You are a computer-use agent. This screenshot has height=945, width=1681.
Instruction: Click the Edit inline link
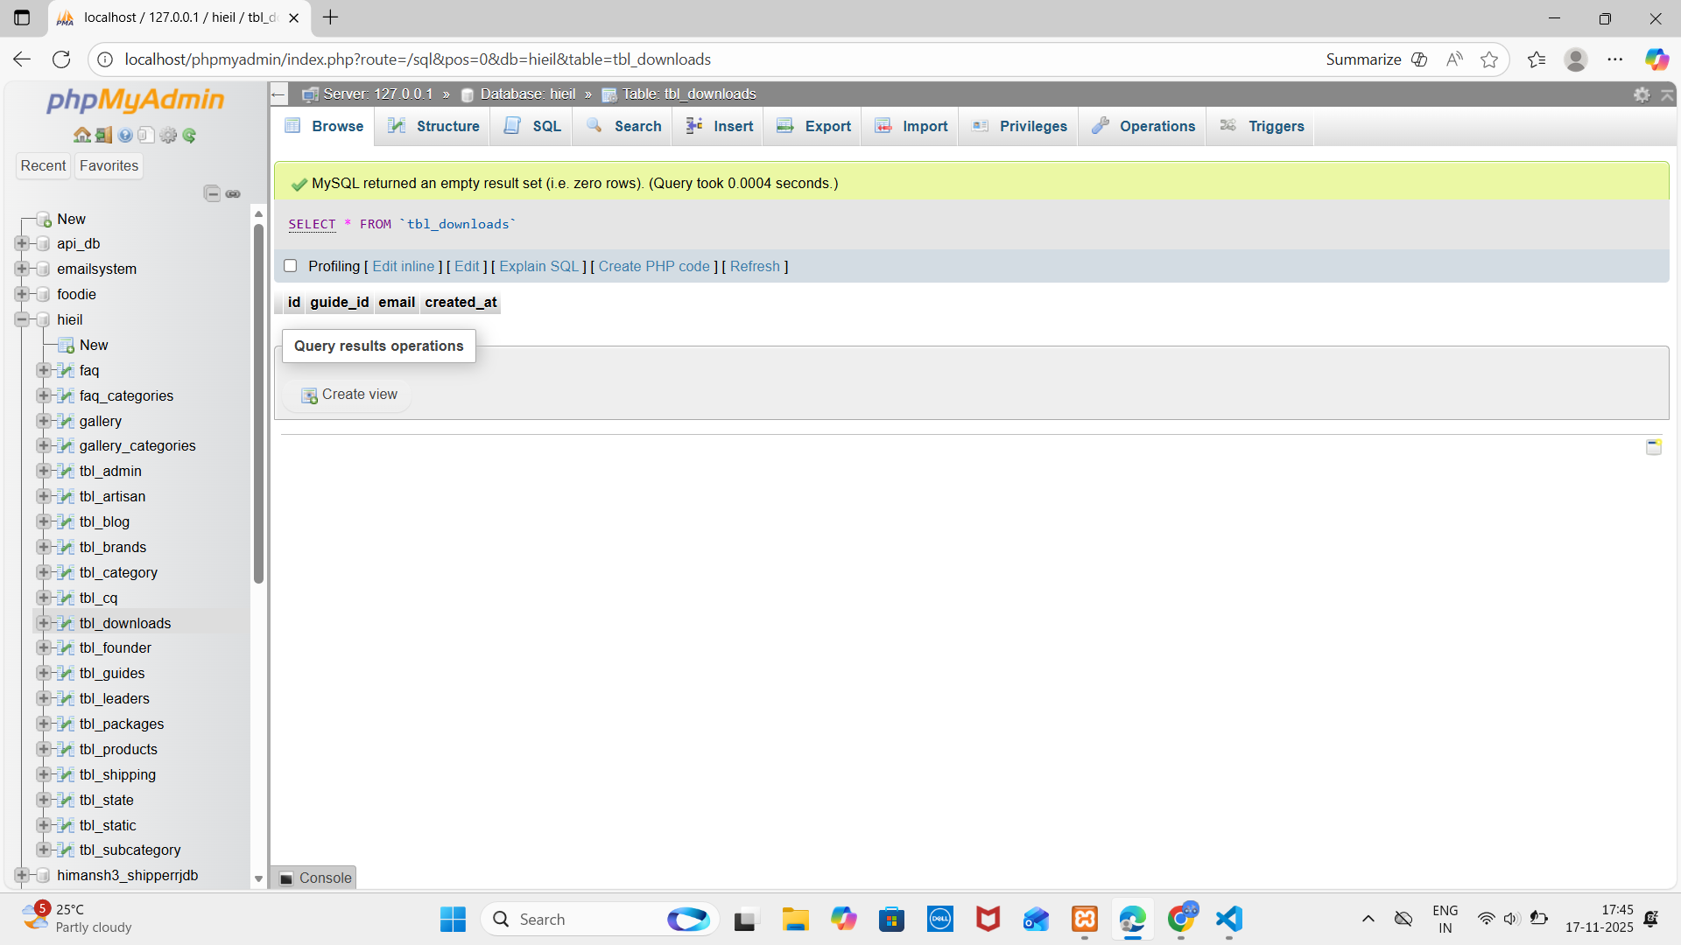[x=403, y=266]
